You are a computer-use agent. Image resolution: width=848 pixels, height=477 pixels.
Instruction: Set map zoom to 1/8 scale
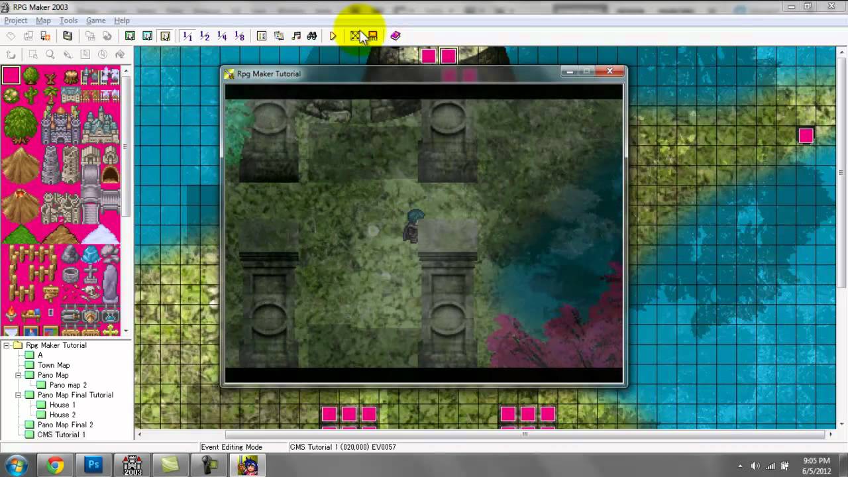239,36
